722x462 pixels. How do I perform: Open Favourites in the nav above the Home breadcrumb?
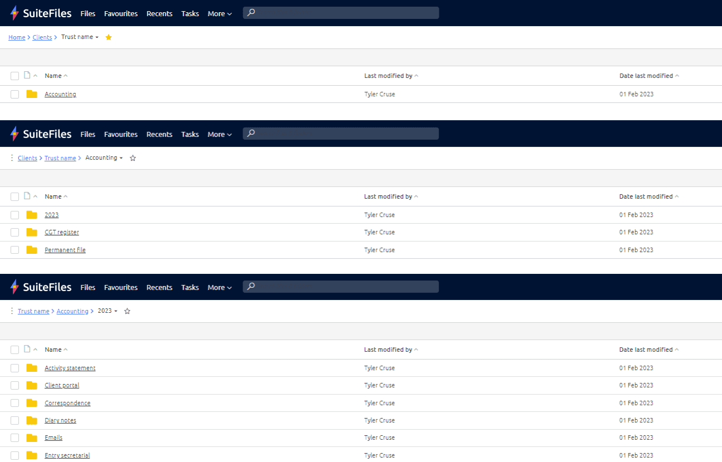tap(121, 13)
